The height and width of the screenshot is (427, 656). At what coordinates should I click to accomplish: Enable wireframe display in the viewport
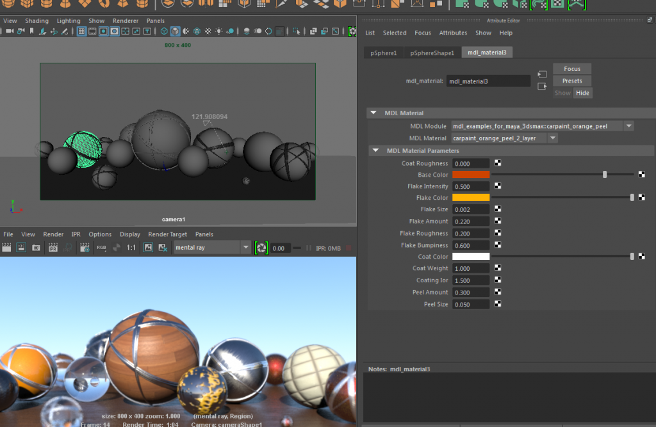(x=164, y=30)
